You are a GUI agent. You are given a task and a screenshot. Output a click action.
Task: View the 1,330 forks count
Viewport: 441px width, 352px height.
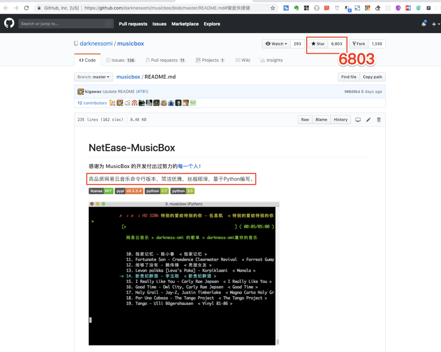377,44
